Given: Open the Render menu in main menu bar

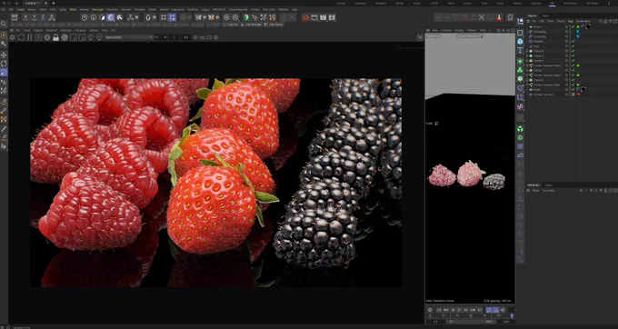Looking at the screenshot, I should pyautogui.click(x=164, y=9).
